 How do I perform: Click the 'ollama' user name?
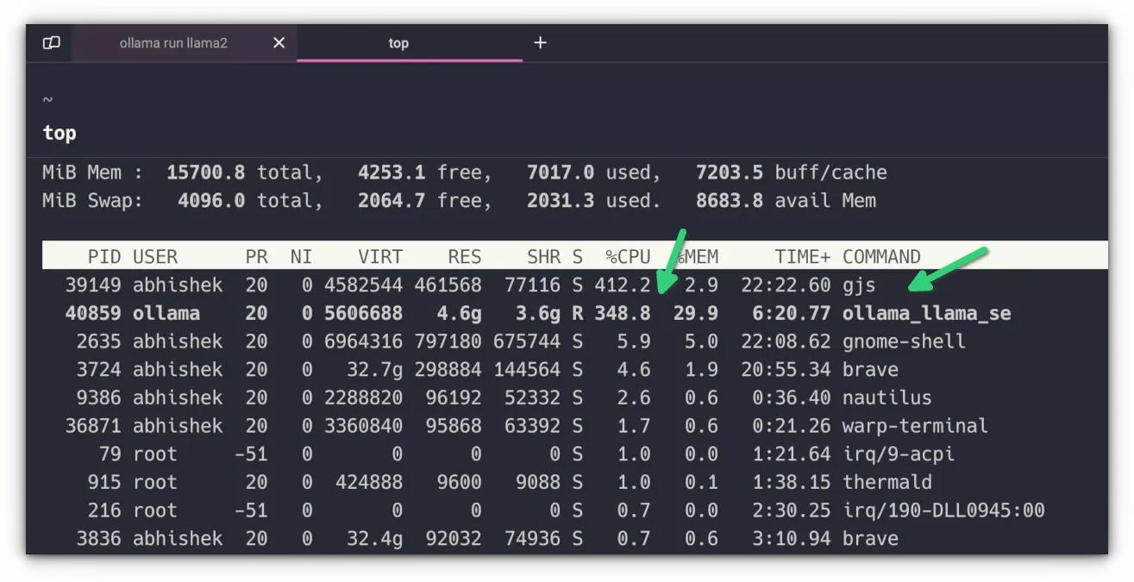pyautogui.click(x=166, y=313)
